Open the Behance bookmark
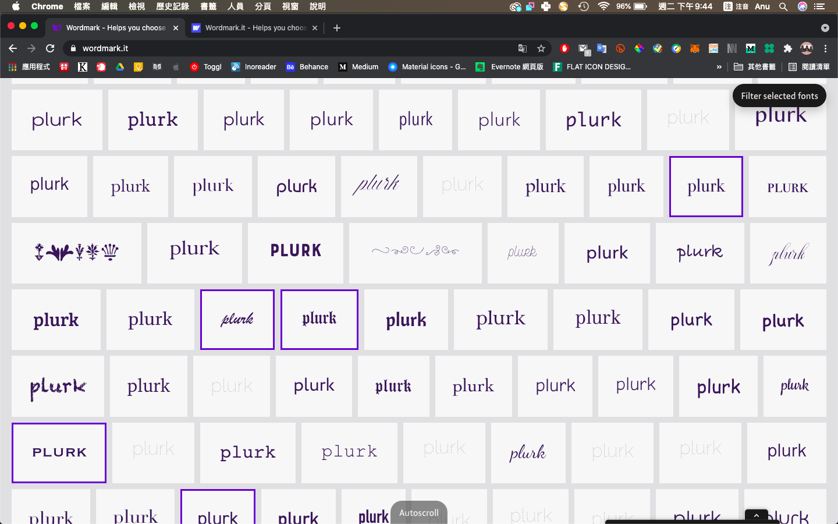The image size is (838, 524). [x=307, y=67]
